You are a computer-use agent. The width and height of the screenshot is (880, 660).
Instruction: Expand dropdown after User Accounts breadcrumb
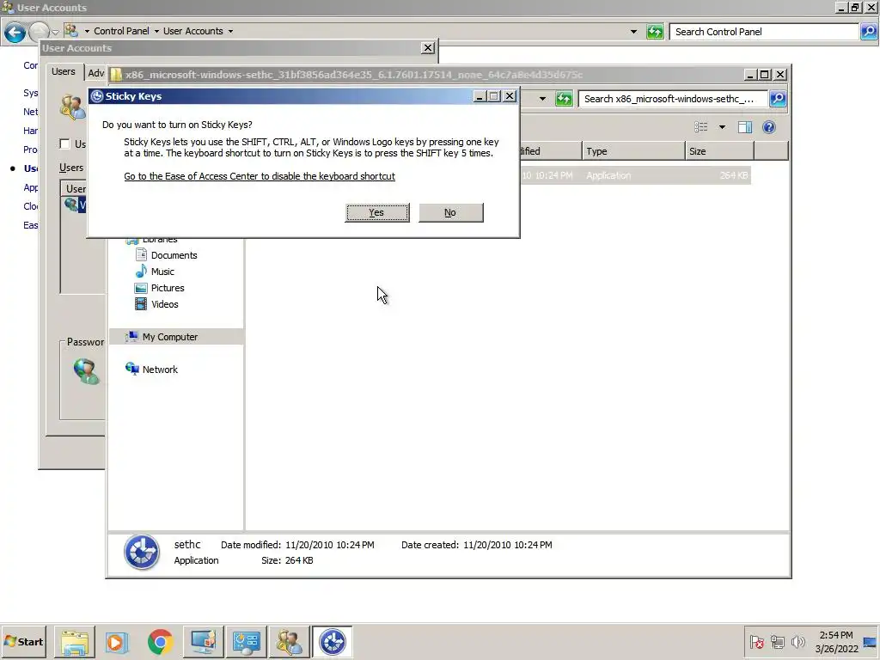pos(230,32)
